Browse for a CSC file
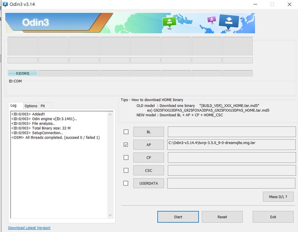This screenshot has width=298, height=232. pos(149,170)
